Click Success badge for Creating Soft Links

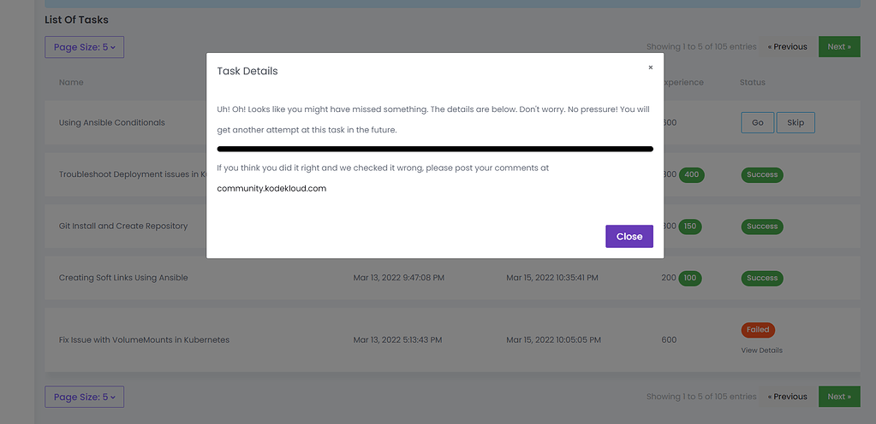pos(761,278)
